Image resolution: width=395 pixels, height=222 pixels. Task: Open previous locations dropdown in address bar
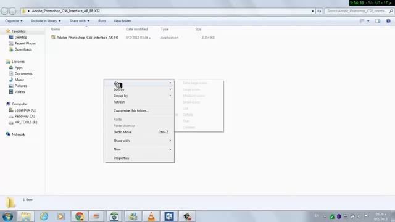click(313, 11)
